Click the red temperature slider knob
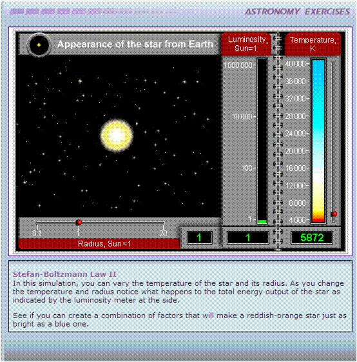 coord(334,214)
